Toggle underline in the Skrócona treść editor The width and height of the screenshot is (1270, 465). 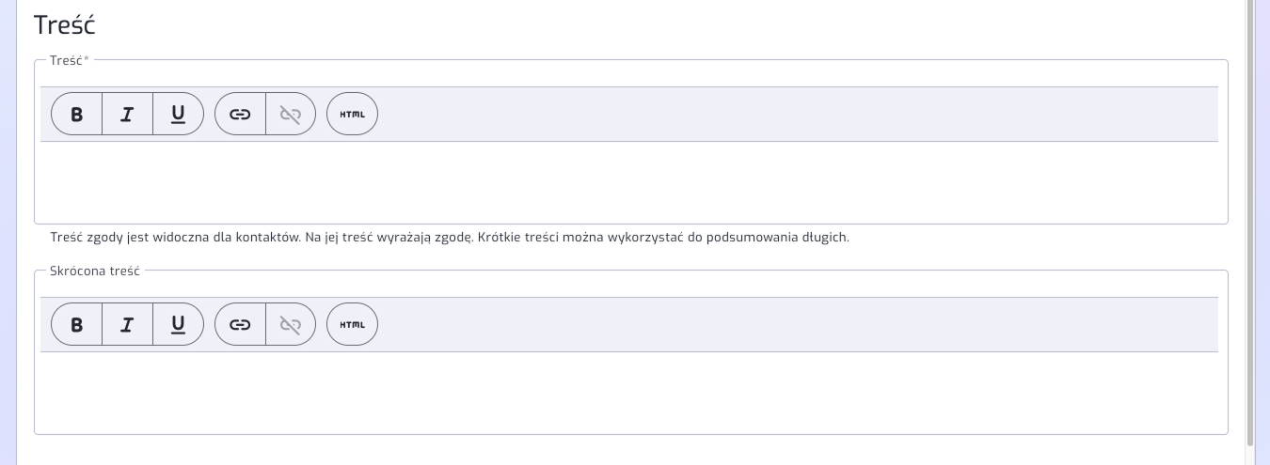pos(178,324)
